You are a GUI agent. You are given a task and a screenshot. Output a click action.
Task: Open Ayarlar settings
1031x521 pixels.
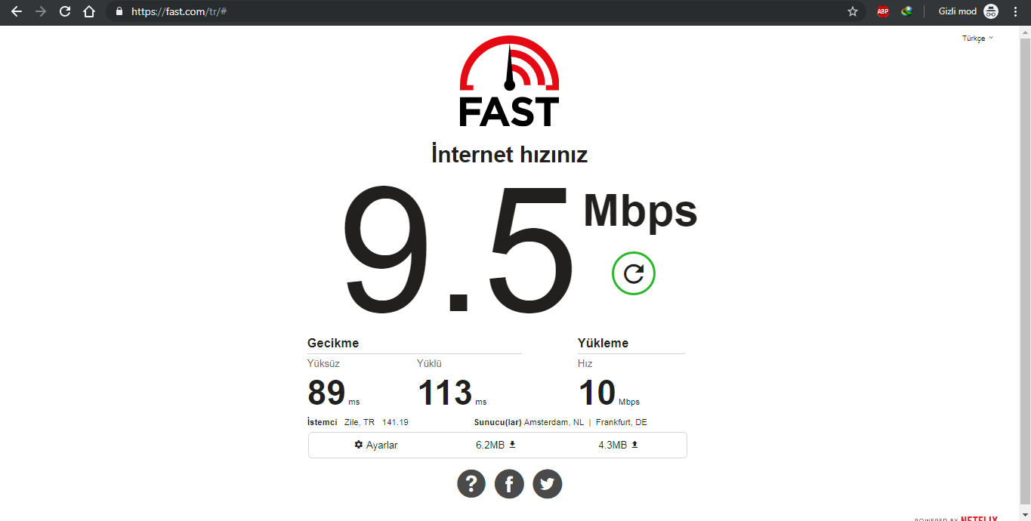coord(376,445)
